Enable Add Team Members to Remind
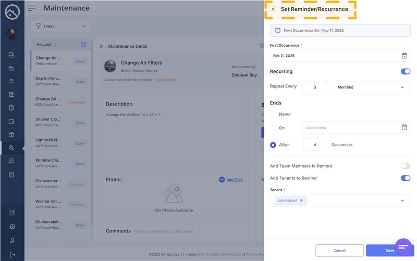 pos(405,166)
